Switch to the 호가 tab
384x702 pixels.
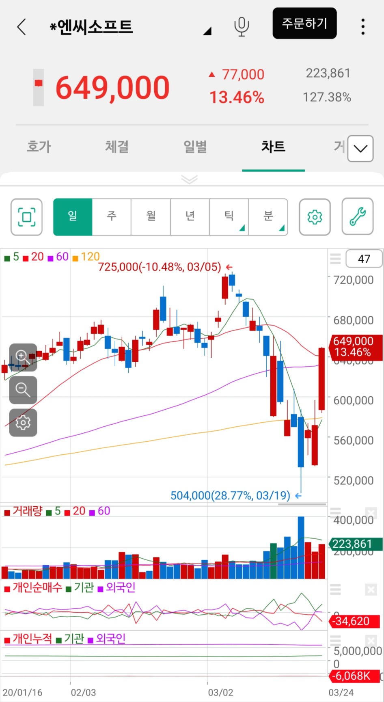tap(39, 147)
